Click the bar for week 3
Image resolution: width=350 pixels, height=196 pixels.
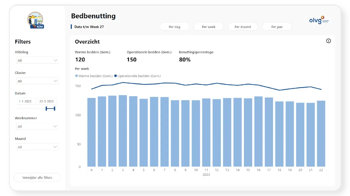[x=123, y=131]
